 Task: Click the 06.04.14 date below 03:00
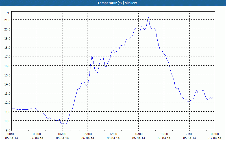pos(37,138)
